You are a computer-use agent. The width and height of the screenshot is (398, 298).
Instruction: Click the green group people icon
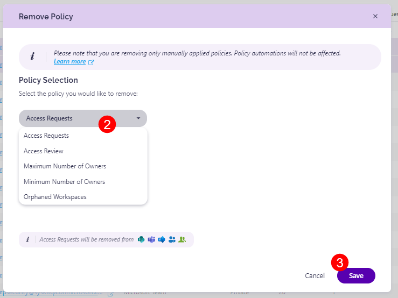[x=182, y=239]
